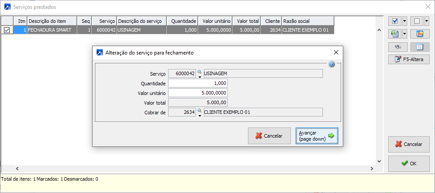Viewport: 435px width, 193px height.
Task: Click the Valor unitário column header
Action: click(x=215, y=21)
